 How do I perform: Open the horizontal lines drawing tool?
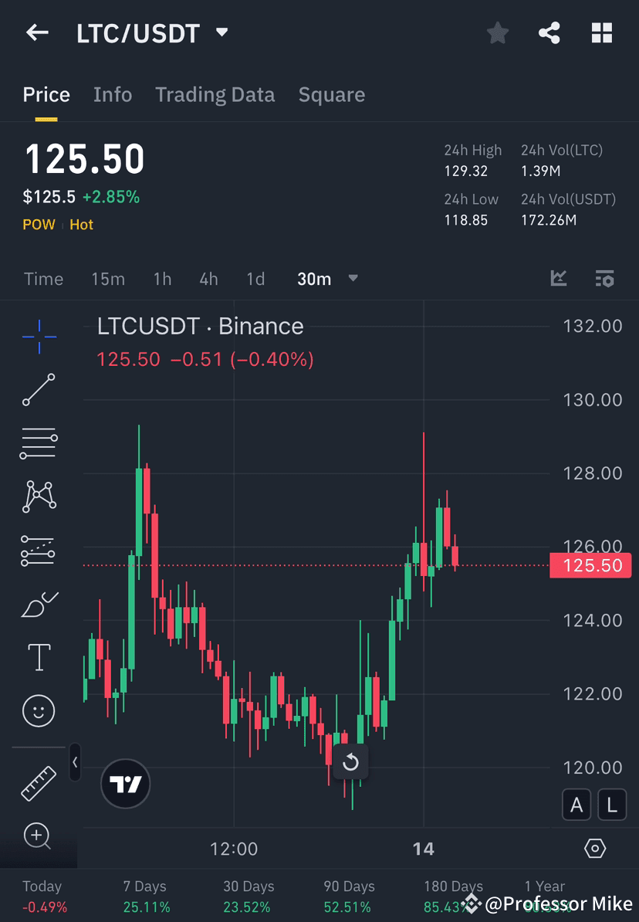(39, 443)
